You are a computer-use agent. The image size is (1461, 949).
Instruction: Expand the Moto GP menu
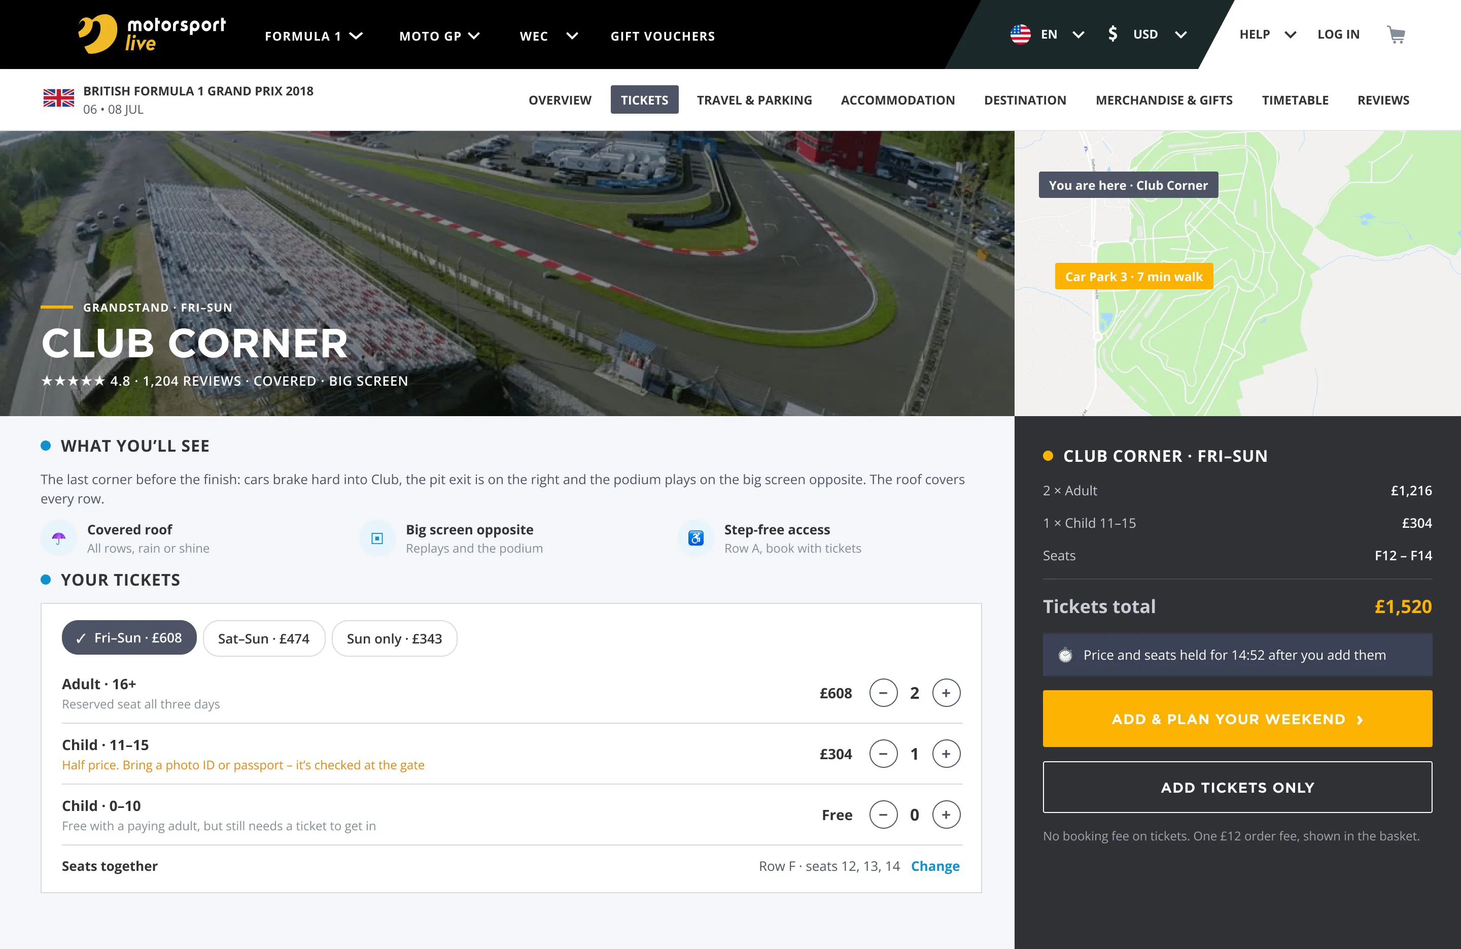tap(439, 36)
